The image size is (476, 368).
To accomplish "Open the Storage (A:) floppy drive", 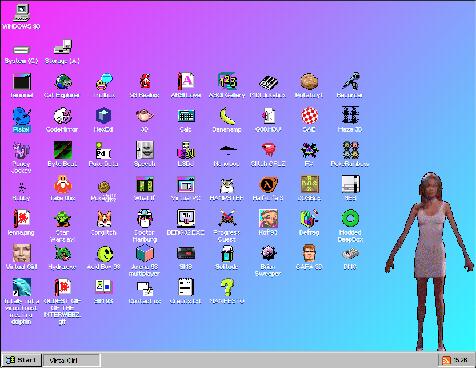I will 62,49.
